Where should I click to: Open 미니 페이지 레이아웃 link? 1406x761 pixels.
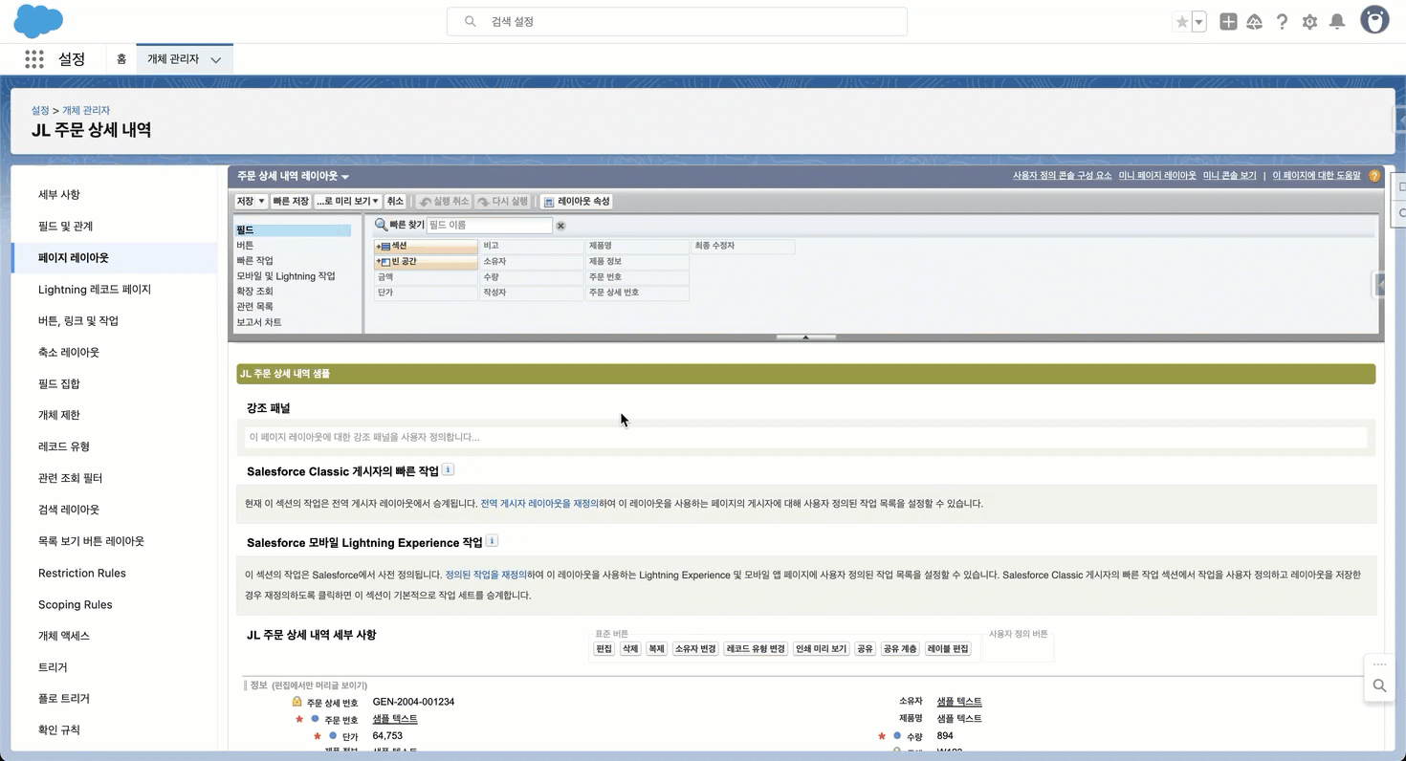coord(1157,176)
